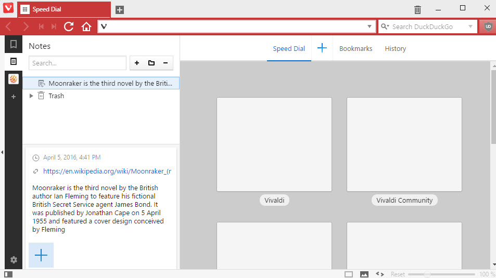Delete selected note with minus button
The image size is (496, 278).
pos(166,63)
